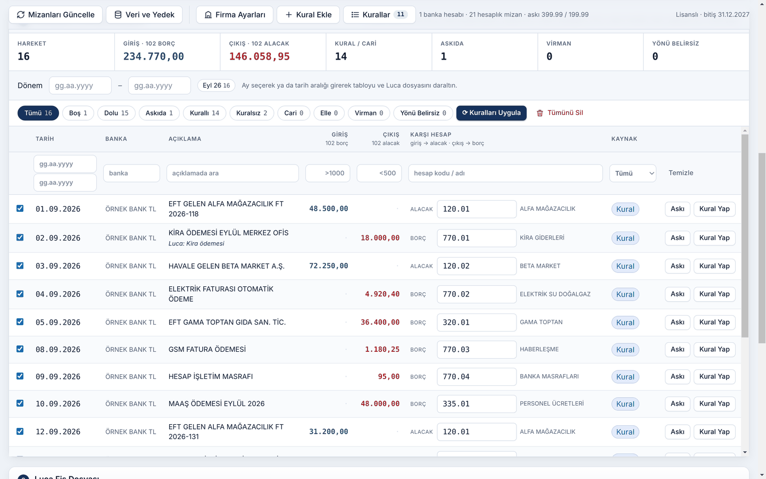766x479 pixels.
Task: Click the refresh icon in Mizanları Güncelle
Action: coord(21,15)
